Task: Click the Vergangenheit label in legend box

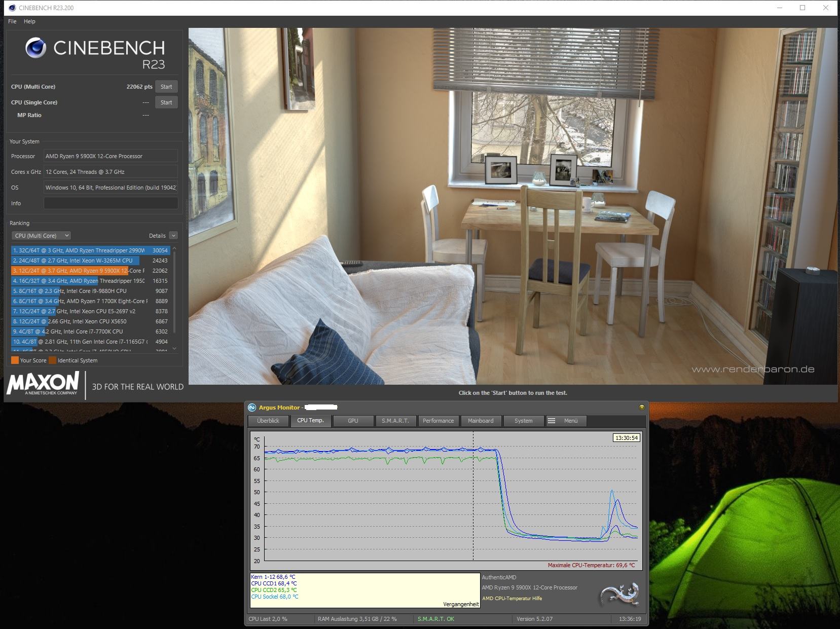Action: point(461,604)
